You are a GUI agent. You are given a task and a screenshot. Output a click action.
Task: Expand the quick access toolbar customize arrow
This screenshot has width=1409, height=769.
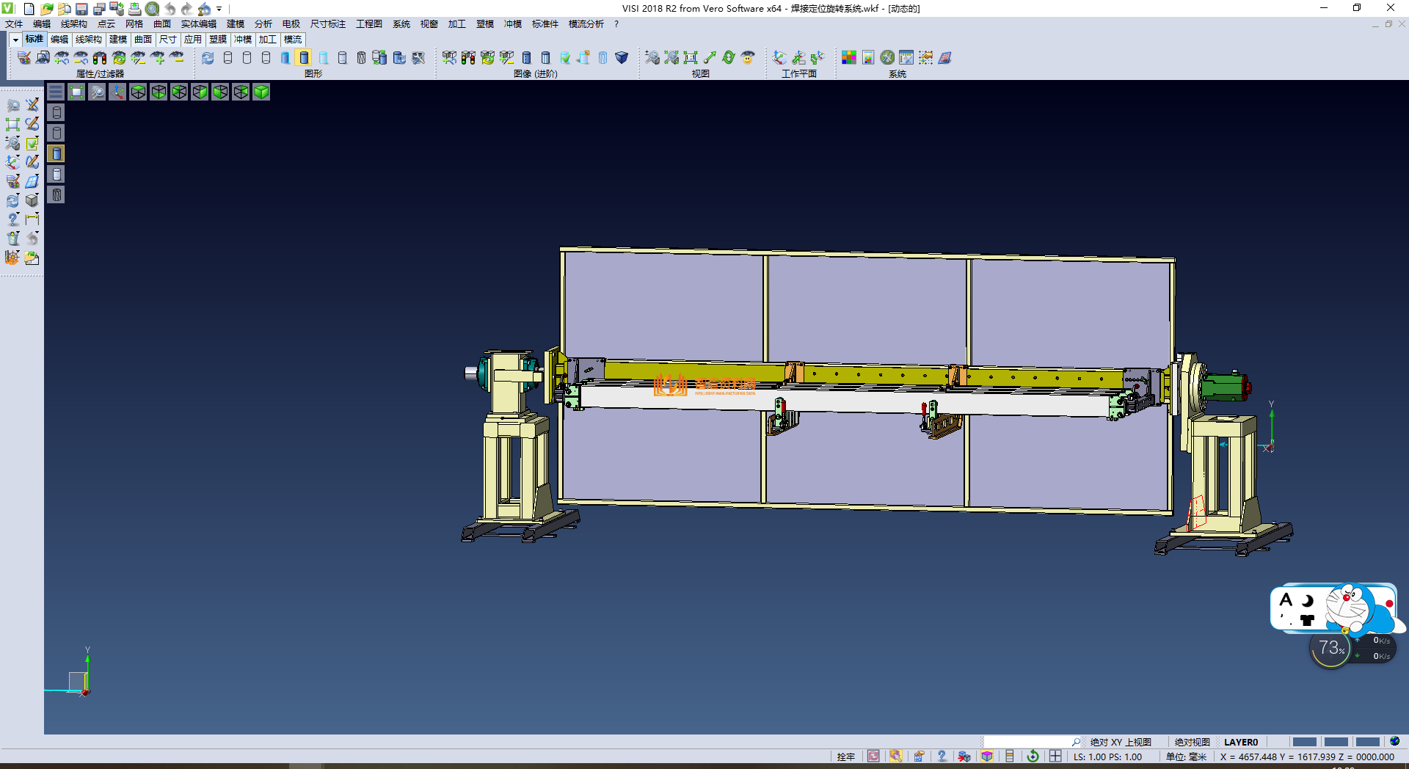click(219, 10)
